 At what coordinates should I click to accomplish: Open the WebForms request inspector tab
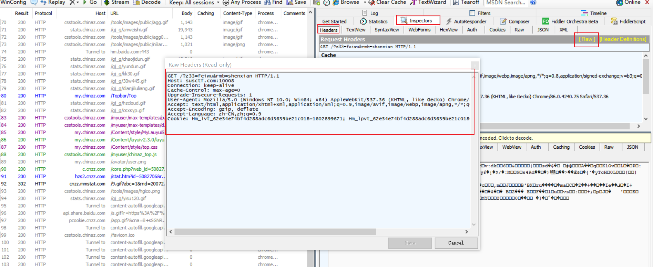click(419, 30)
